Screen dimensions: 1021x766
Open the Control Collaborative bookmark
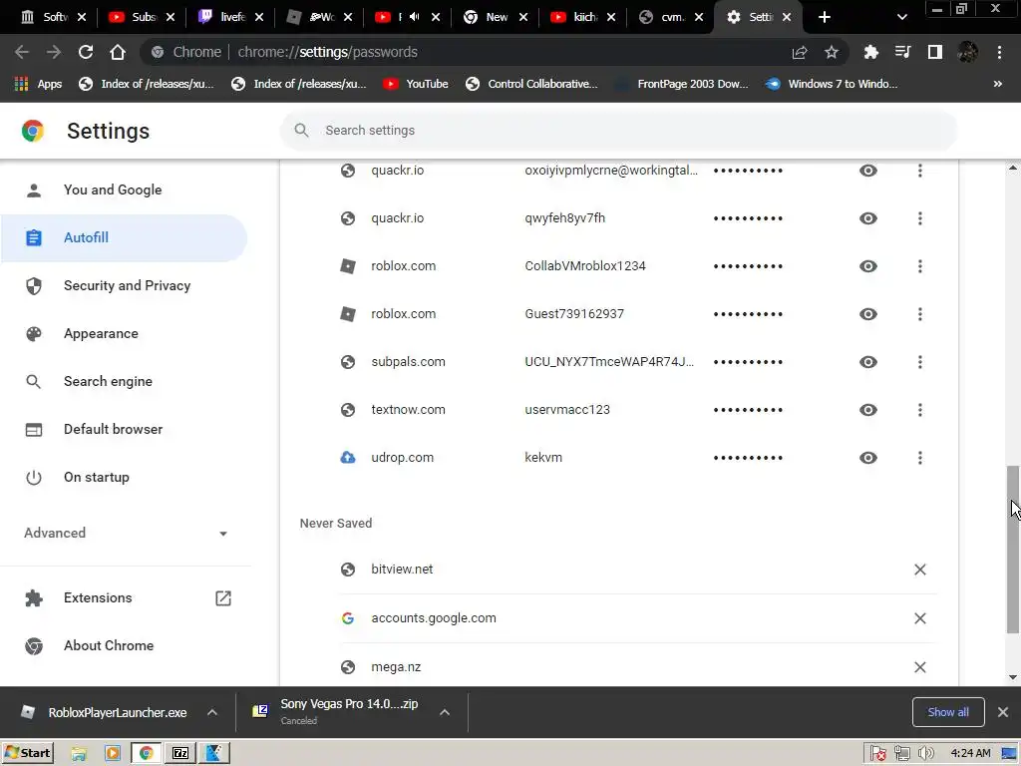coord(531,84)
